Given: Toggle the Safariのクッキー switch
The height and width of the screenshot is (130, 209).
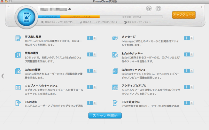Looking at the screenshot, I should 189,54.
